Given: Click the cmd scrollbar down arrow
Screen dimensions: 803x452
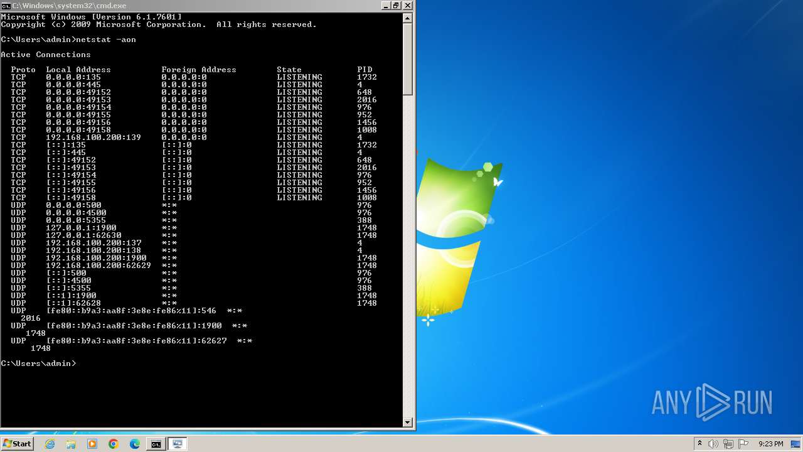Looking at the screenshot, I should point(408,422).
